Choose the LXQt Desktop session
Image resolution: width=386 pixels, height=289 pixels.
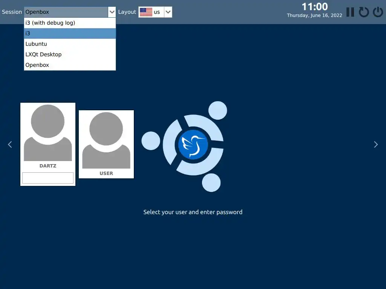pyautogui.click(x=70, y=55)
